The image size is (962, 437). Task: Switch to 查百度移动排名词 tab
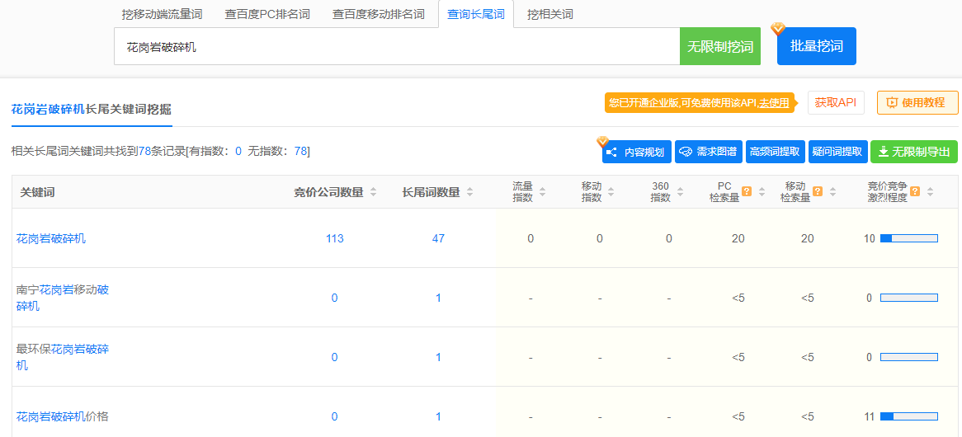click(x=379, y=14)
